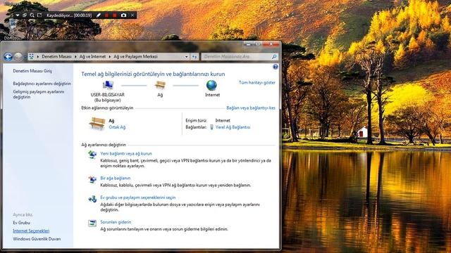Take a screenshot with the camera icon
The width and height of the screenshot is (451, 253).
(123, 15)
